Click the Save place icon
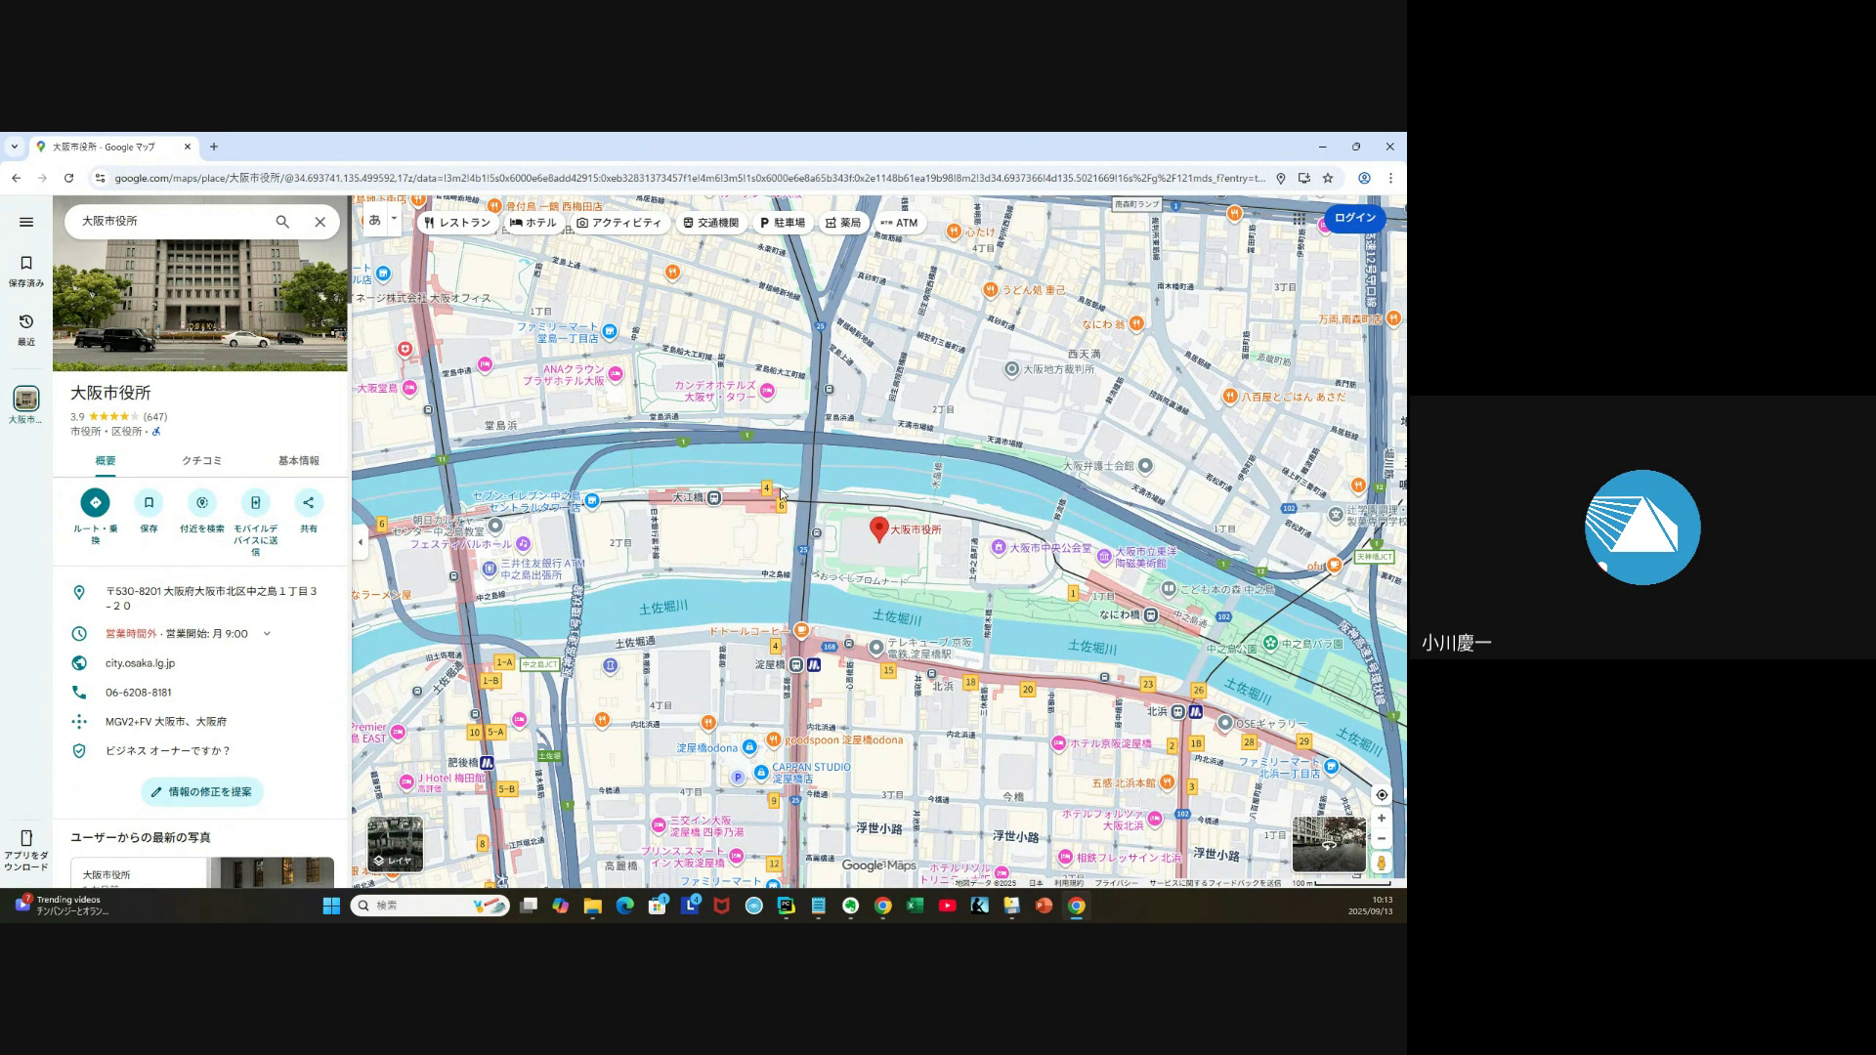This screenshot has width=1876, height=1055. point(149,503)
